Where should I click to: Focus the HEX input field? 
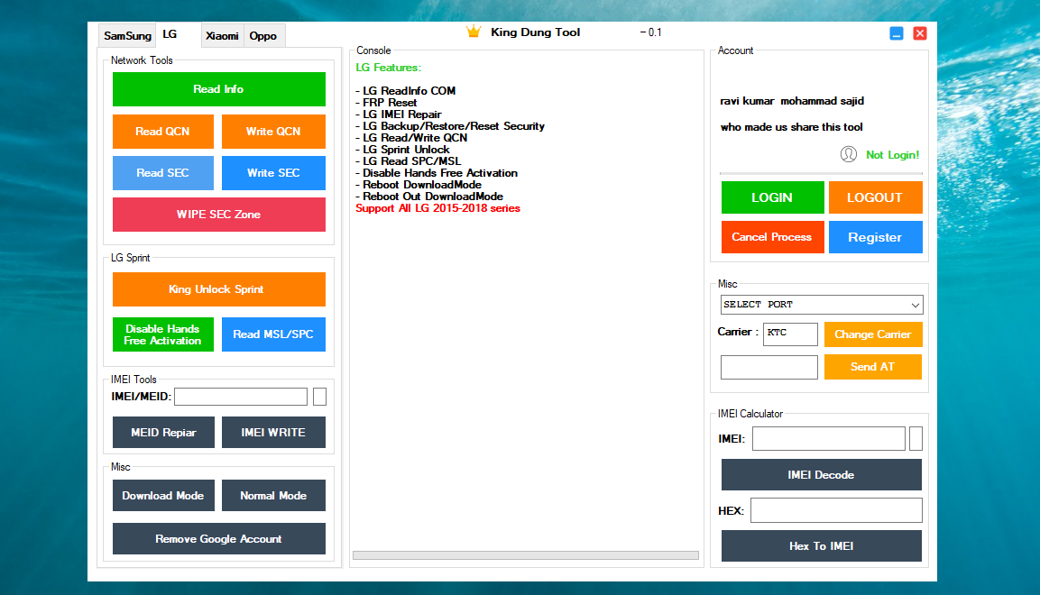[836, 510]
